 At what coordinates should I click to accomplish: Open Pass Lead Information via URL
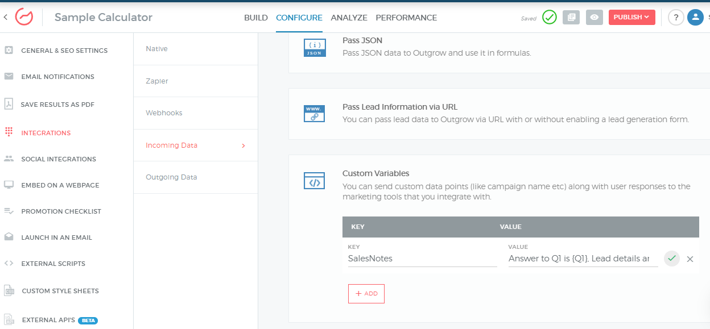point(400,107)
